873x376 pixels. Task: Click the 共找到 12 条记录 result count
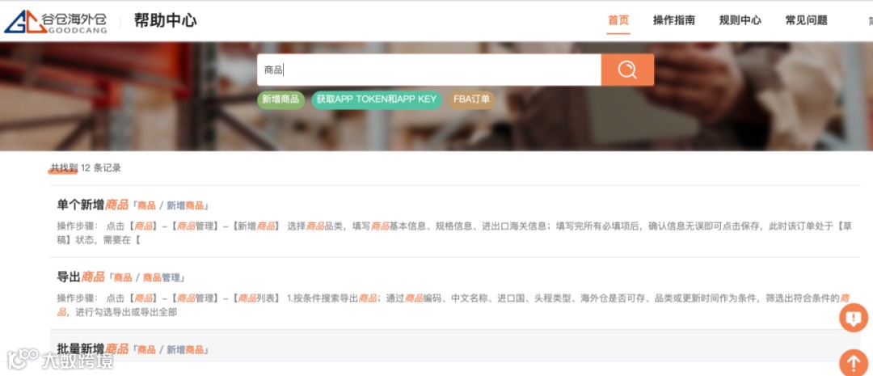[86, 167]
